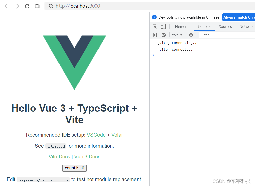Open the Vue 3 Docs link
The height and width of the screenshot is (186, 255).
[x=87, y=157]
